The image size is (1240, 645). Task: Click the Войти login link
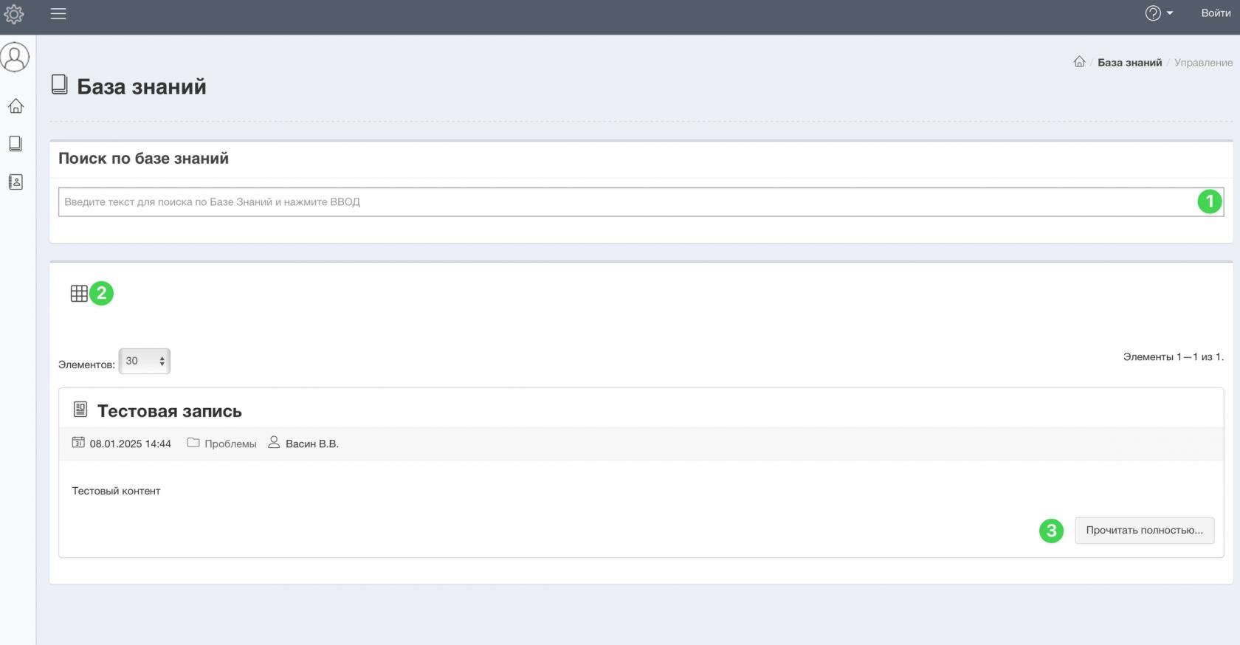[1215, 13]
